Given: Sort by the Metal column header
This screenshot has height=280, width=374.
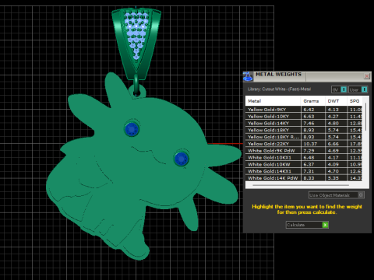Looking at the screenshot, I should [273, 101].
